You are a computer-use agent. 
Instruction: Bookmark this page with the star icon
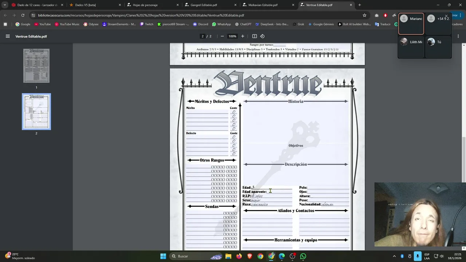click(364, 15)
